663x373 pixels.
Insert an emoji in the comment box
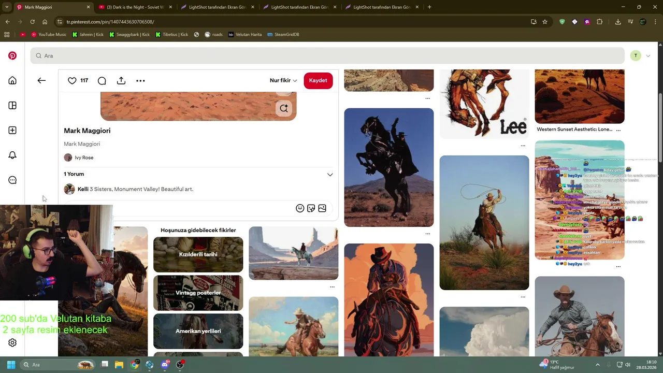point(300,208)
